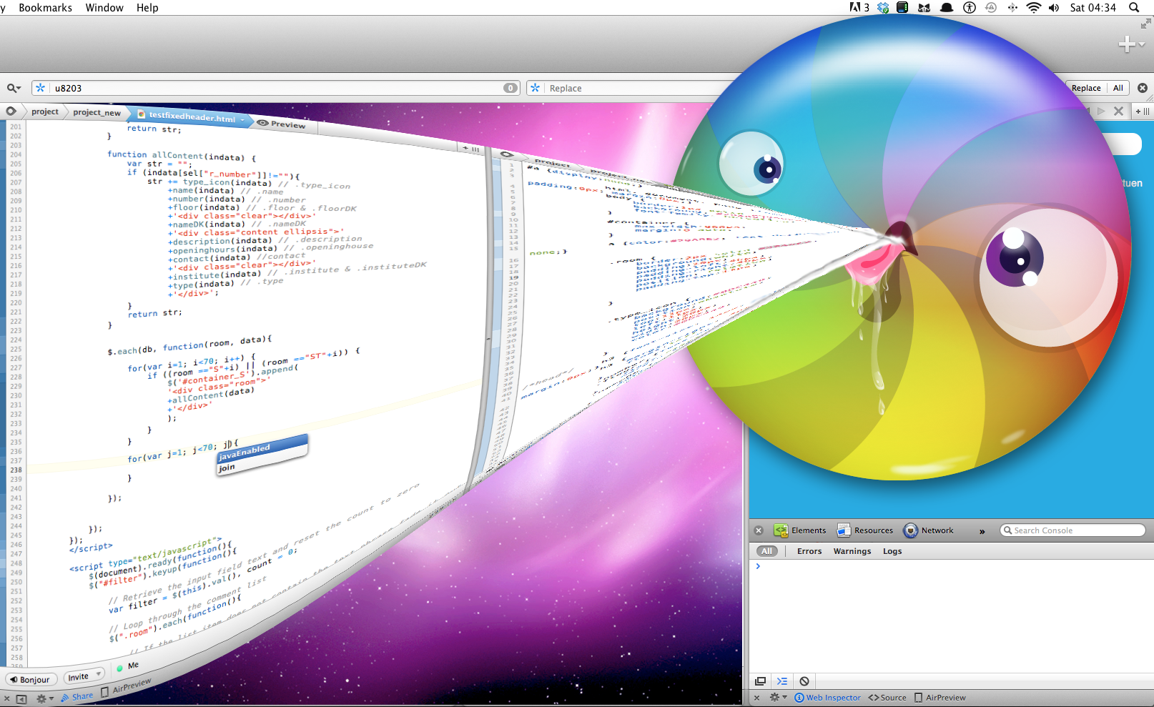The image size is (1154, 707).
Task: Open Adobe menu bar icon
Action: (x=859, y=8)
